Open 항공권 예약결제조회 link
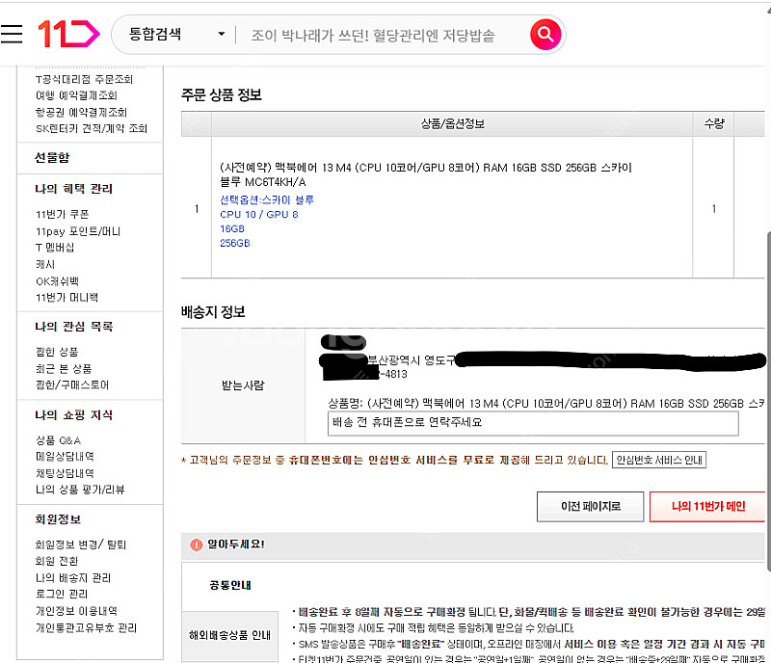 pyautogui.click(x=81, y=112)
